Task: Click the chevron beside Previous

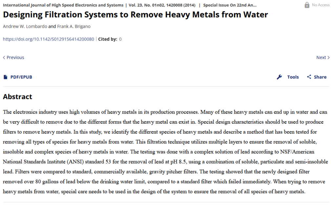Action: (4, 57)
